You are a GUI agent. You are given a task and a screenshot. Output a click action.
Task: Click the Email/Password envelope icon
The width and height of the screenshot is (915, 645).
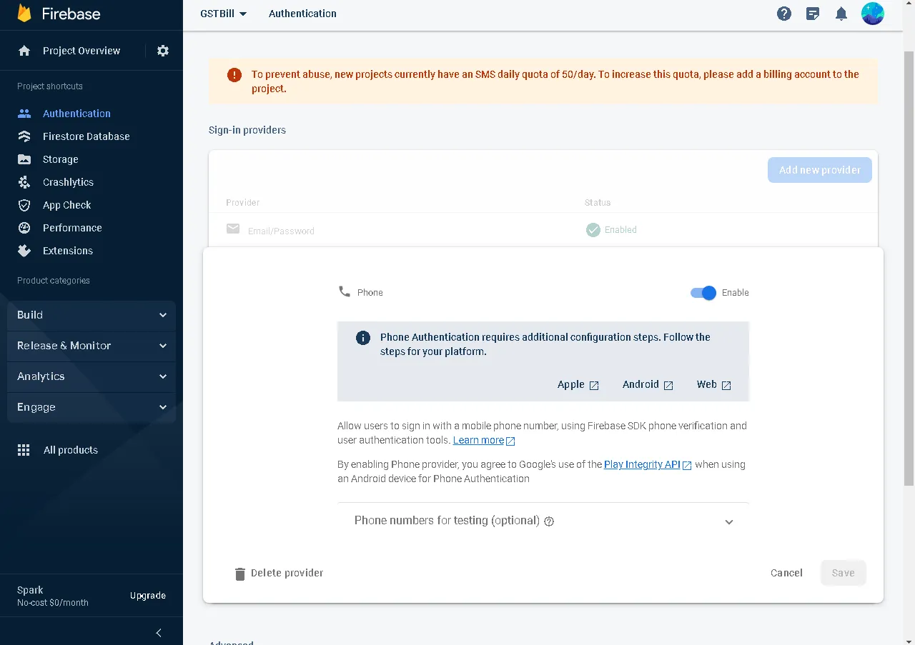click(x=233, y=229)
